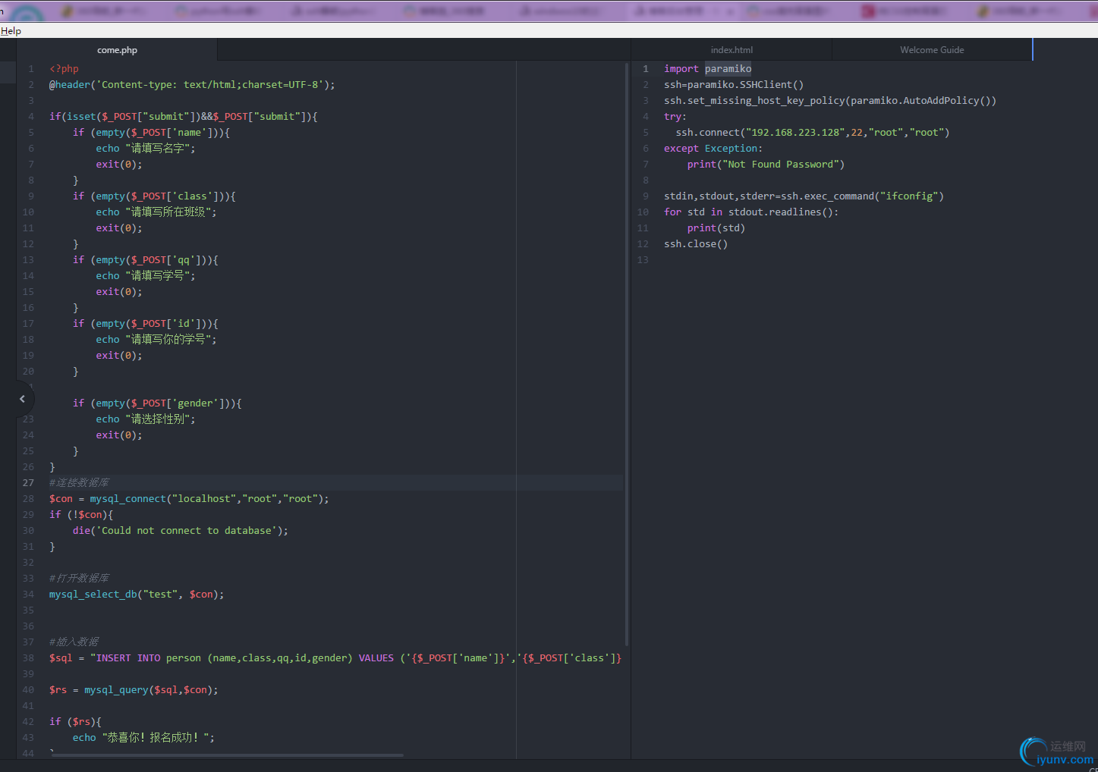This screenshot has height=772, width=1098.
Task: Click the come.php pane horizontal scrollbar
Action: (x=226, y=755)
